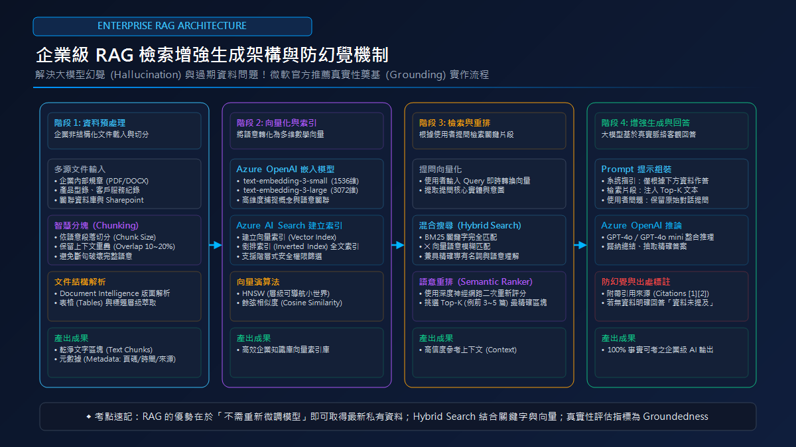Image resolution: width=796 pixels, height=447 pixels.
Task: Click the bullet '保留上下文重疊 (Overlap 10~20%)'
Action: pyautogui.click(x=116, y=246)
